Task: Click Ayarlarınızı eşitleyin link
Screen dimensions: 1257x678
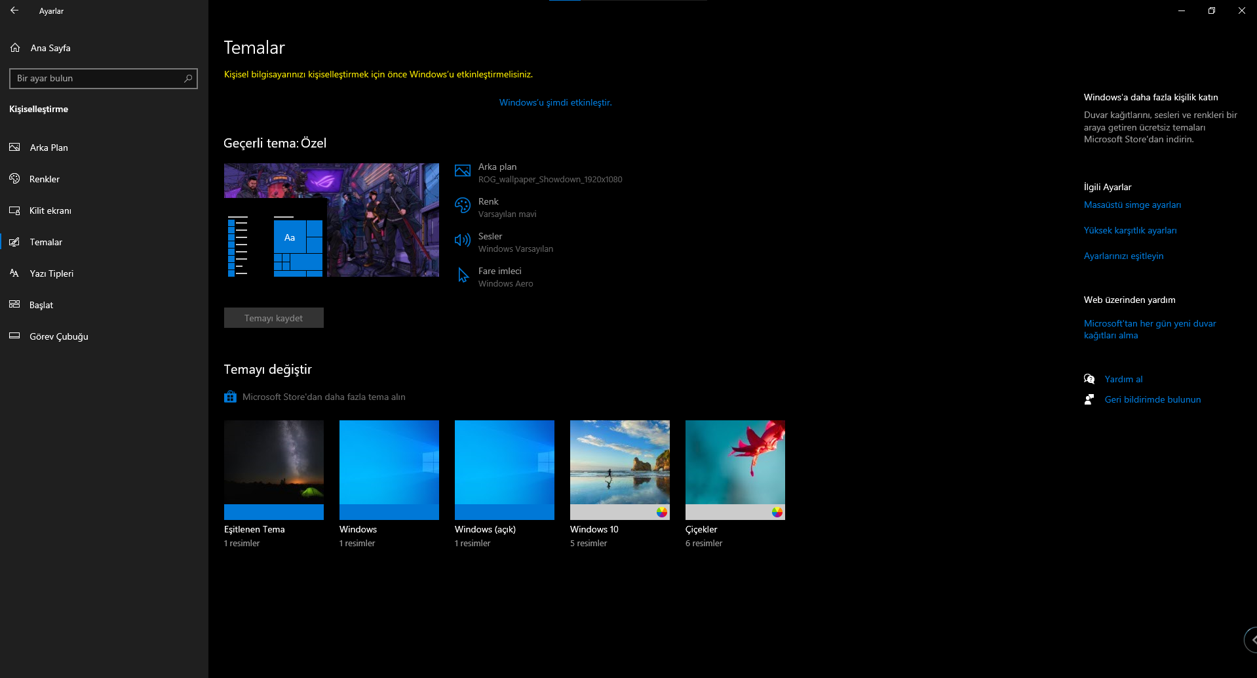Action: pyautogui.click(x=1123, y=256)
